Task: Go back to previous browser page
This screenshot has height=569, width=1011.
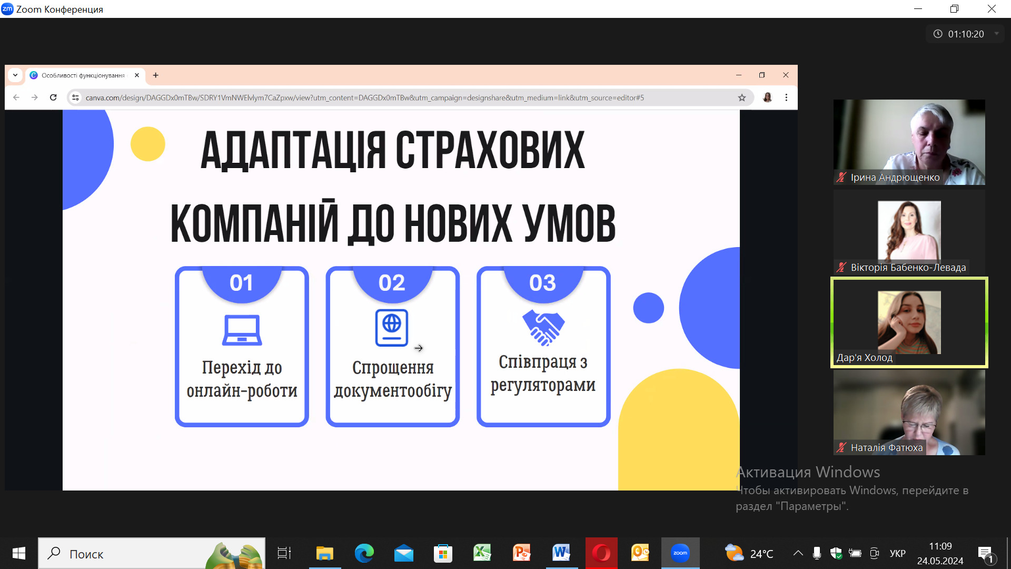Action: click(x=16, y=97)
